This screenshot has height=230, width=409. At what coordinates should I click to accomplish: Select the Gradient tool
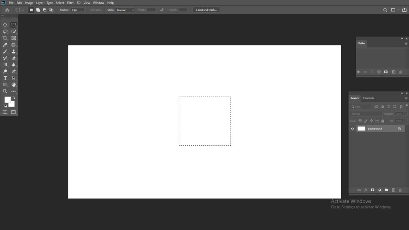tap(5, 65)
